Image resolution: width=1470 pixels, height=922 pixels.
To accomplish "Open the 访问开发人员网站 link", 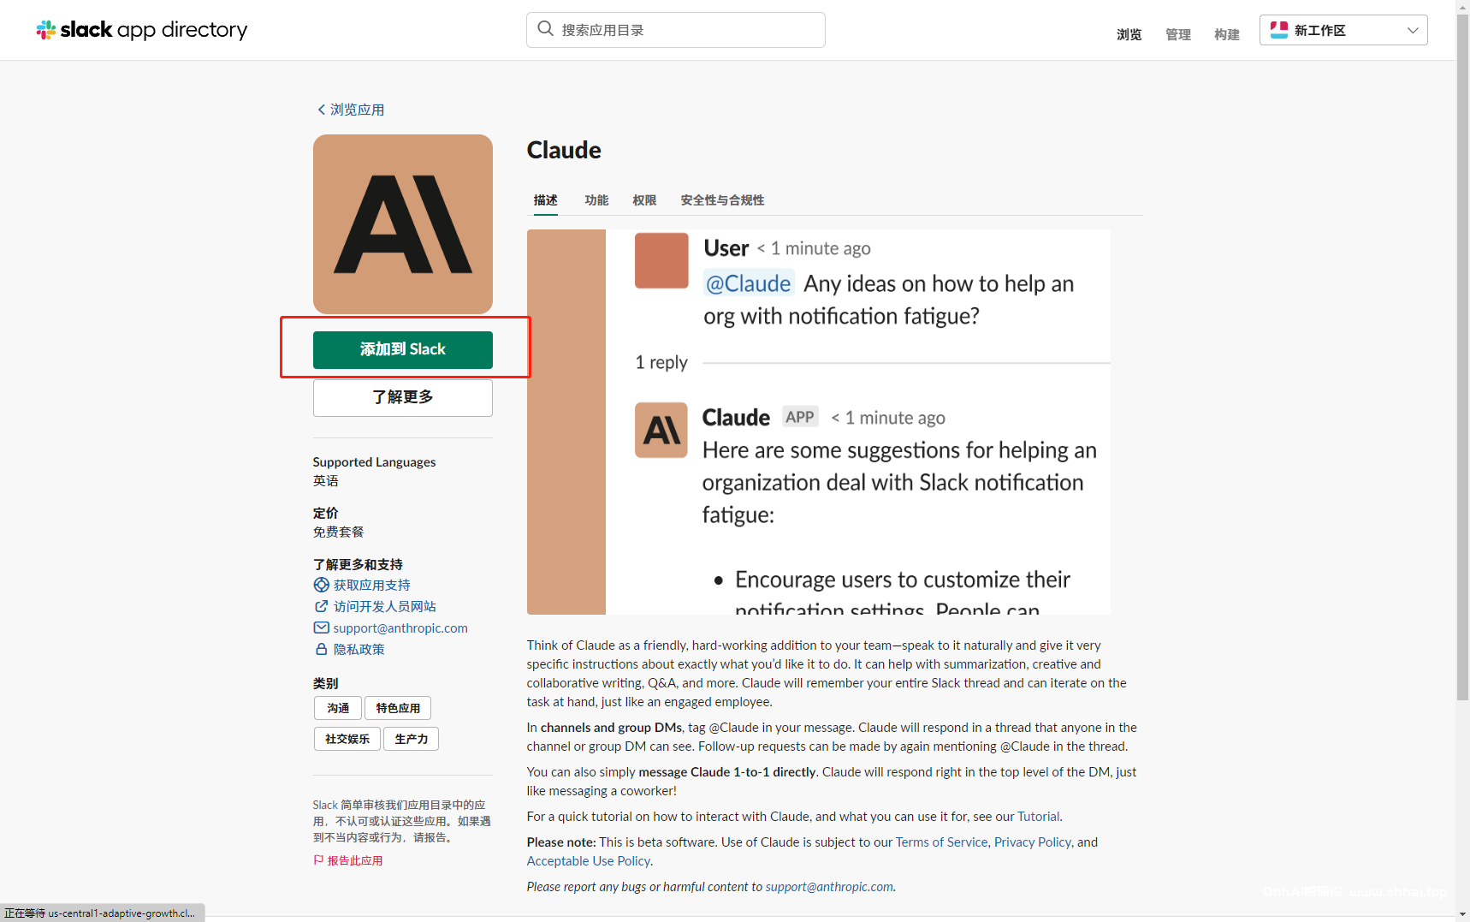I will [384, 606].
